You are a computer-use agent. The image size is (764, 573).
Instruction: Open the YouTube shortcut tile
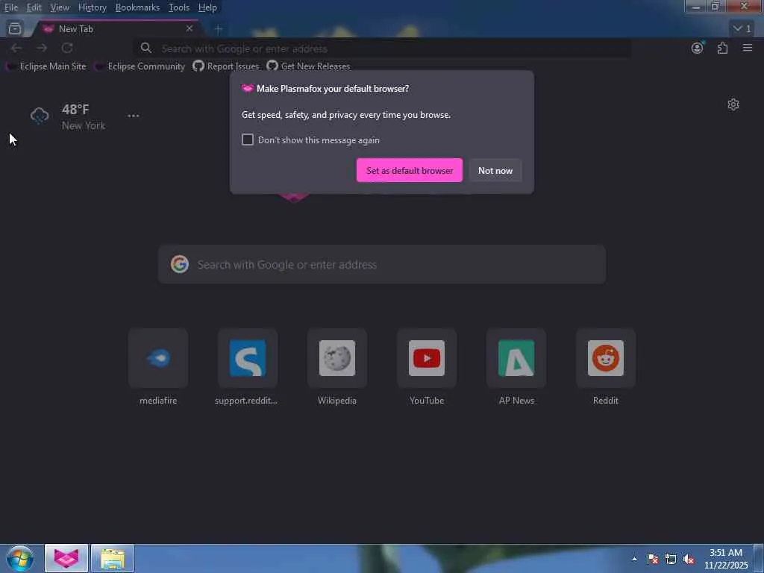pyautogui.click(x=427, y=358)
